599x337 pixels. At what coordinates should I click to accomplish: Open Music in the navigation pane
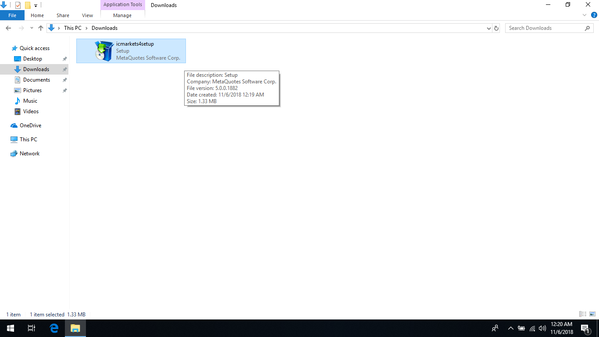click(30, 101)
